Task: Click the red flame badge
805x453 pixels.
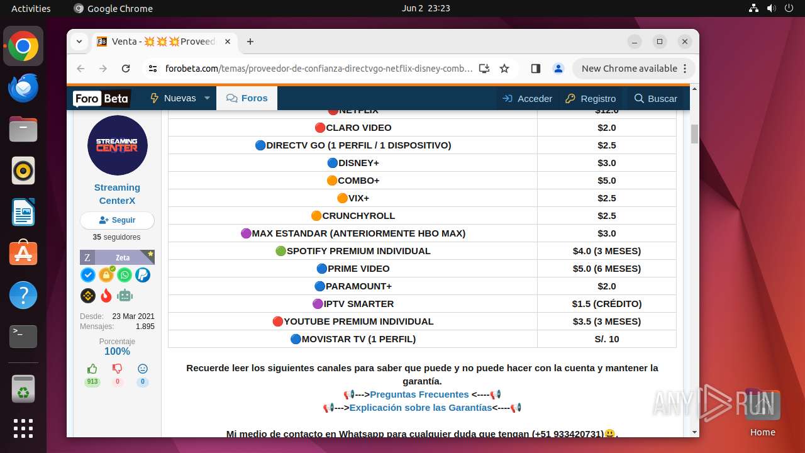Action: 106,295
